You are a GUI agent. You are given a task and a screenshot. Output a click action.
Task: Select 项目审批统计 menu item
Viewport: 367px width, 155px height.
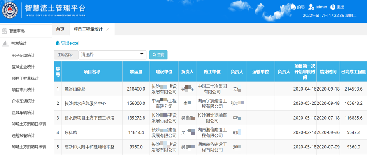coord(23,90)
